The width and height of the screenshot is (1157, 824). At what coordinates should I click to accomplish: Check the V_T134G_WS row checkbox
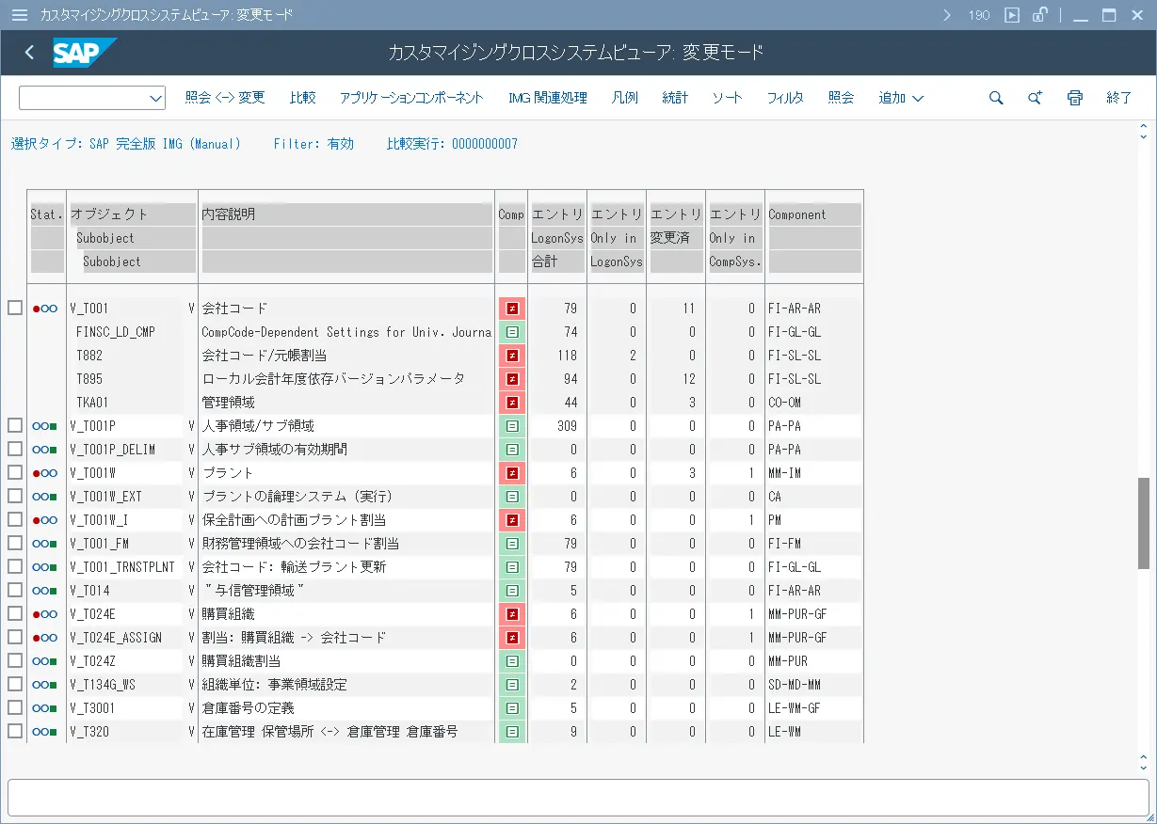[15, 684]
